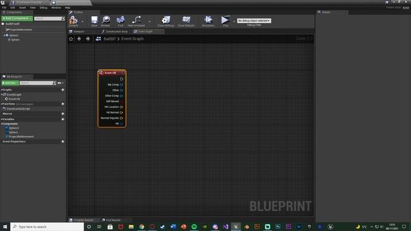Click the My Comp output pin
411x231 pixels.
coord(121,85)
